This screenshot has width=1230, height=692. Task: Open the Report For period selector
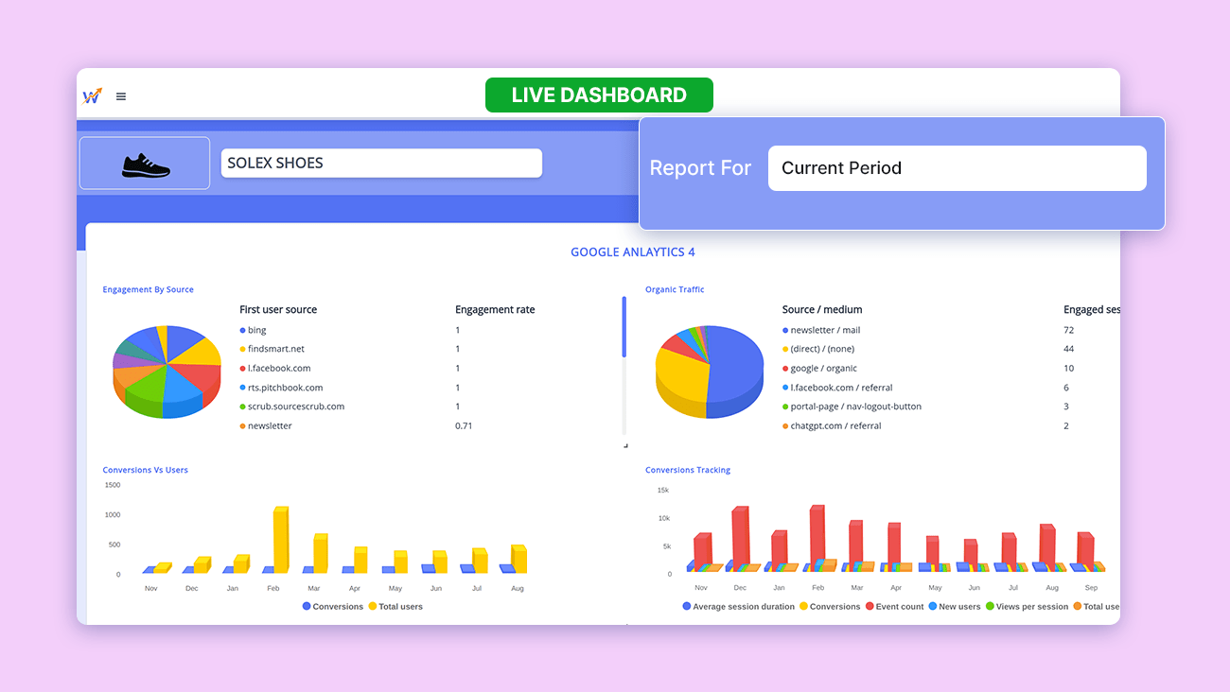click(958, 167)
